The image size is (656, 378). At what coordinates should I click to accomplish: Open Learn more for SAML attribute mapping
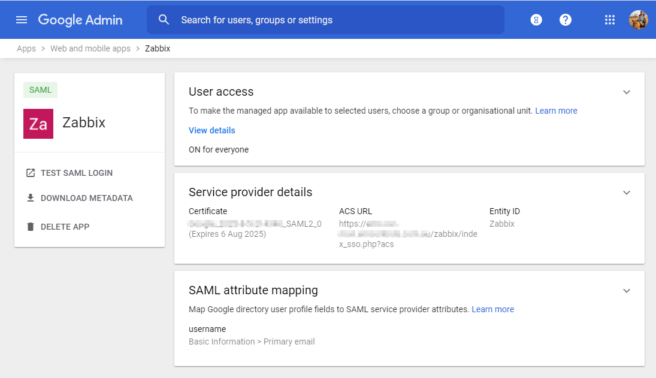click(492, 309)
